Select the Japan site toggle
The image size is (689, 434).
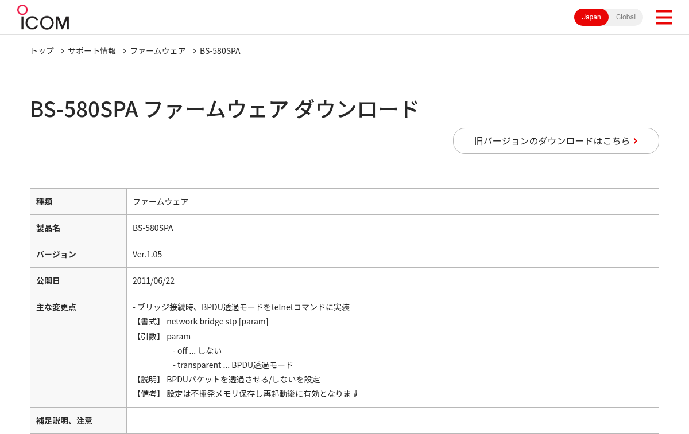591,17
